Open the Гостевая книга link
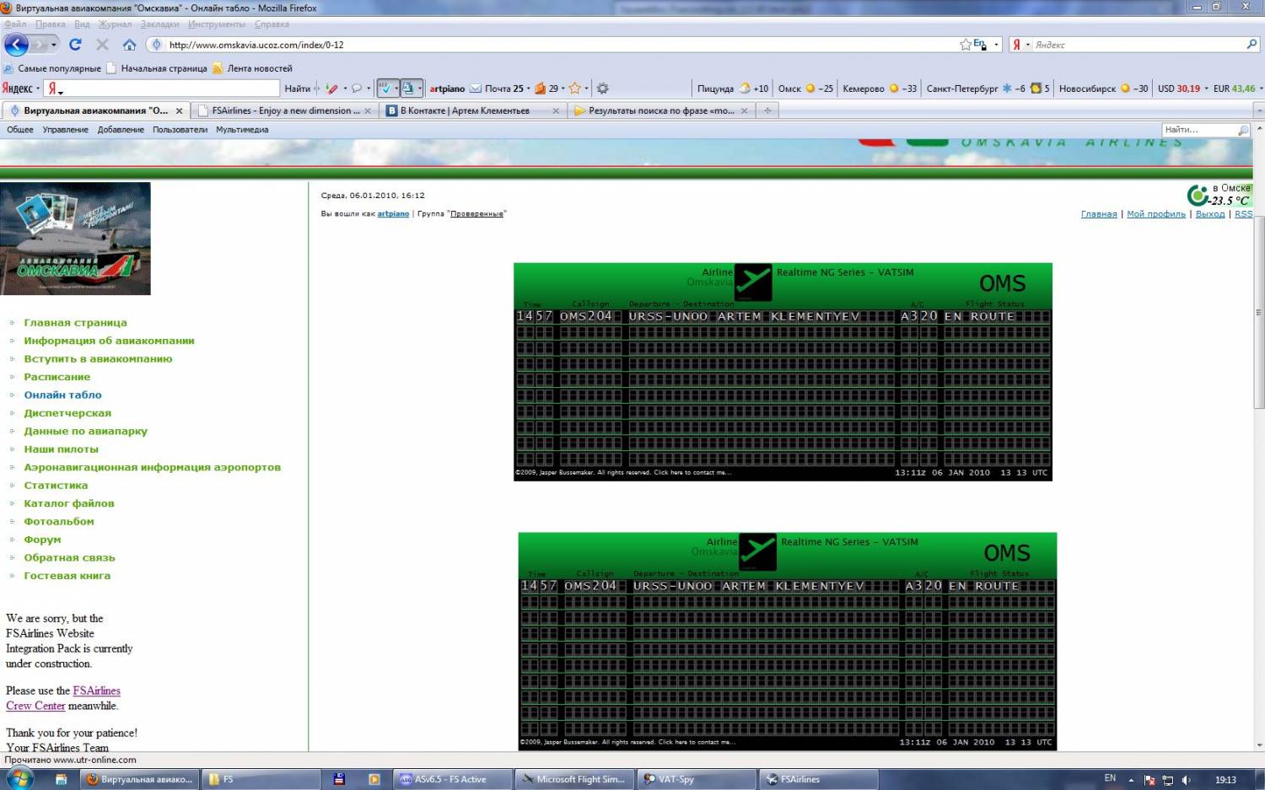1265x790 pixels. (x=67, y=576)
